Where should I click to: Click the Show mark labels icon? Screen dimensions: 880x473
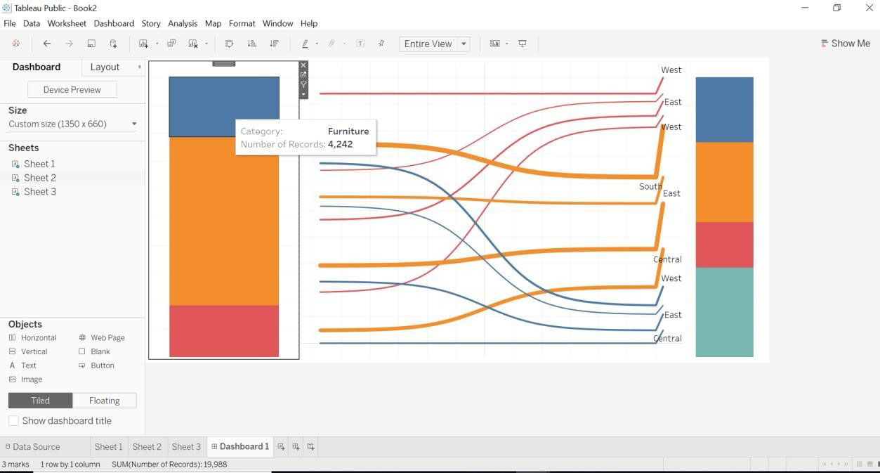point(360,44)
